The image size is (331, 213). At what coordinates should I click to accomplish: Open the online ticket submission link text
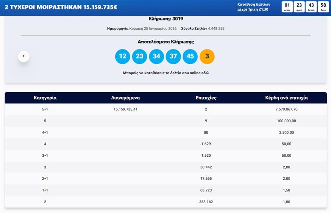(165, 73)
